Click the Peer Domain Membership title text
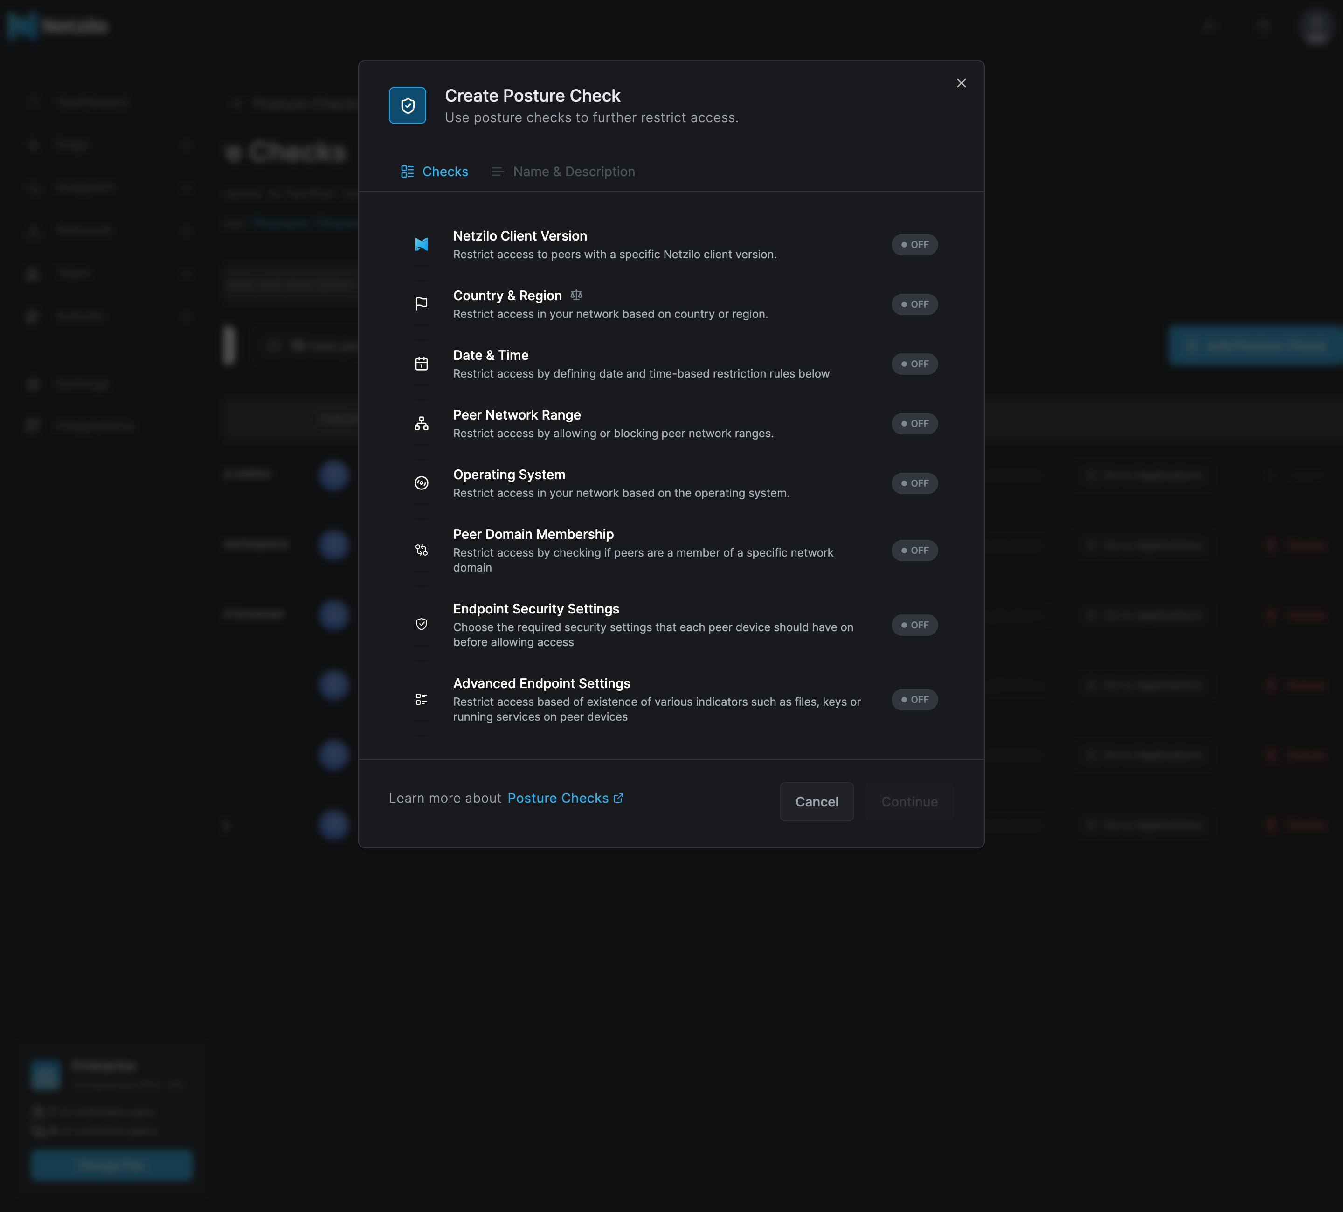1343x1212 pixels. pos(533,534)
